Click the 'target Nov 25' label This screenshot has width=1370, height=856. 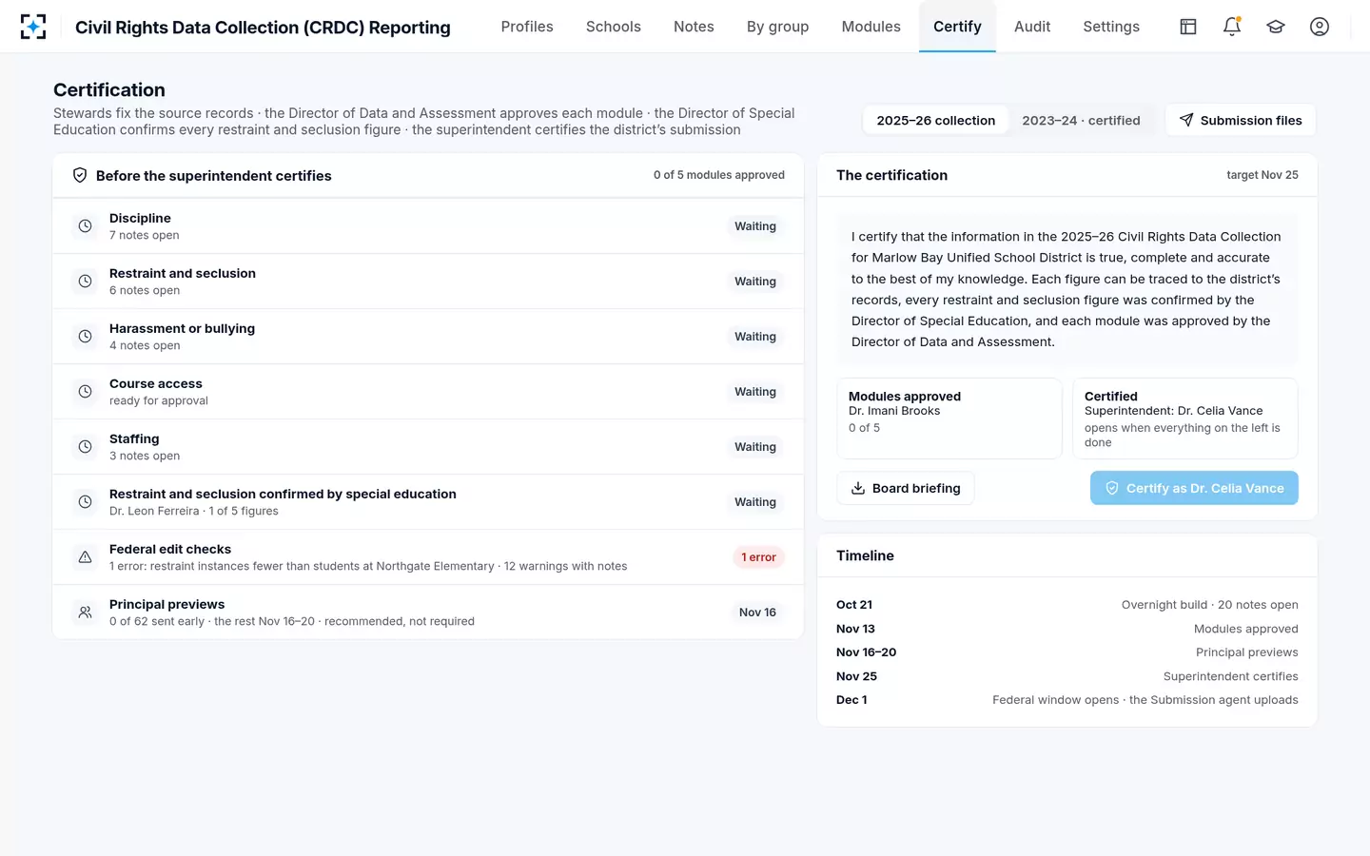1262,175
